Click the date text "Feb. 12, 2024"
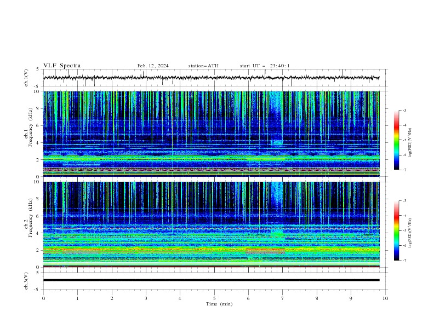The width and height of the screenshot is (434, 335). coord(153,66)
